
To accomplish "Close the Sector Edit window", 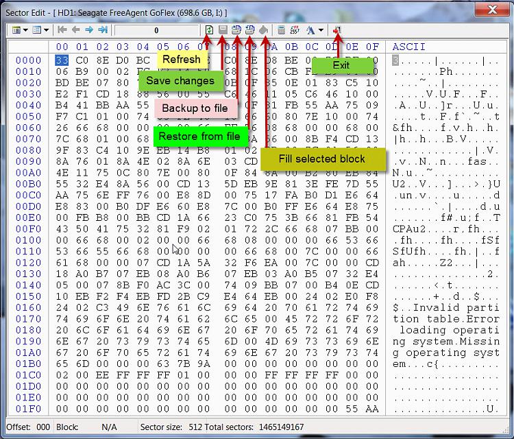I will coord(492,10).
